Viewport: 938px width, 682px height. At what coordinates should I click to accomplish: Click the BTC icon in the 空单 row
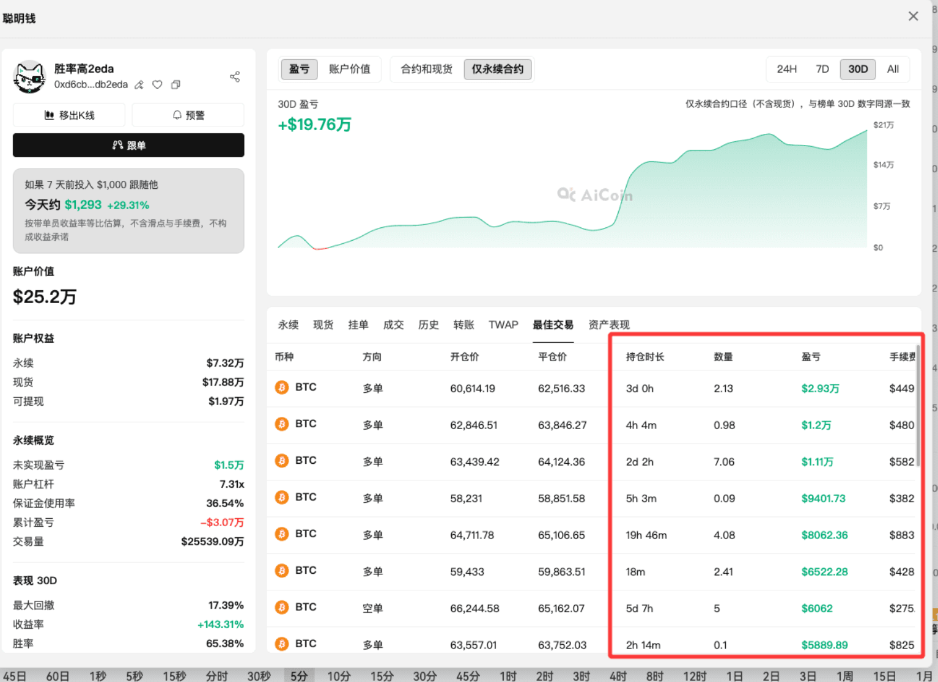click(281, 607)
